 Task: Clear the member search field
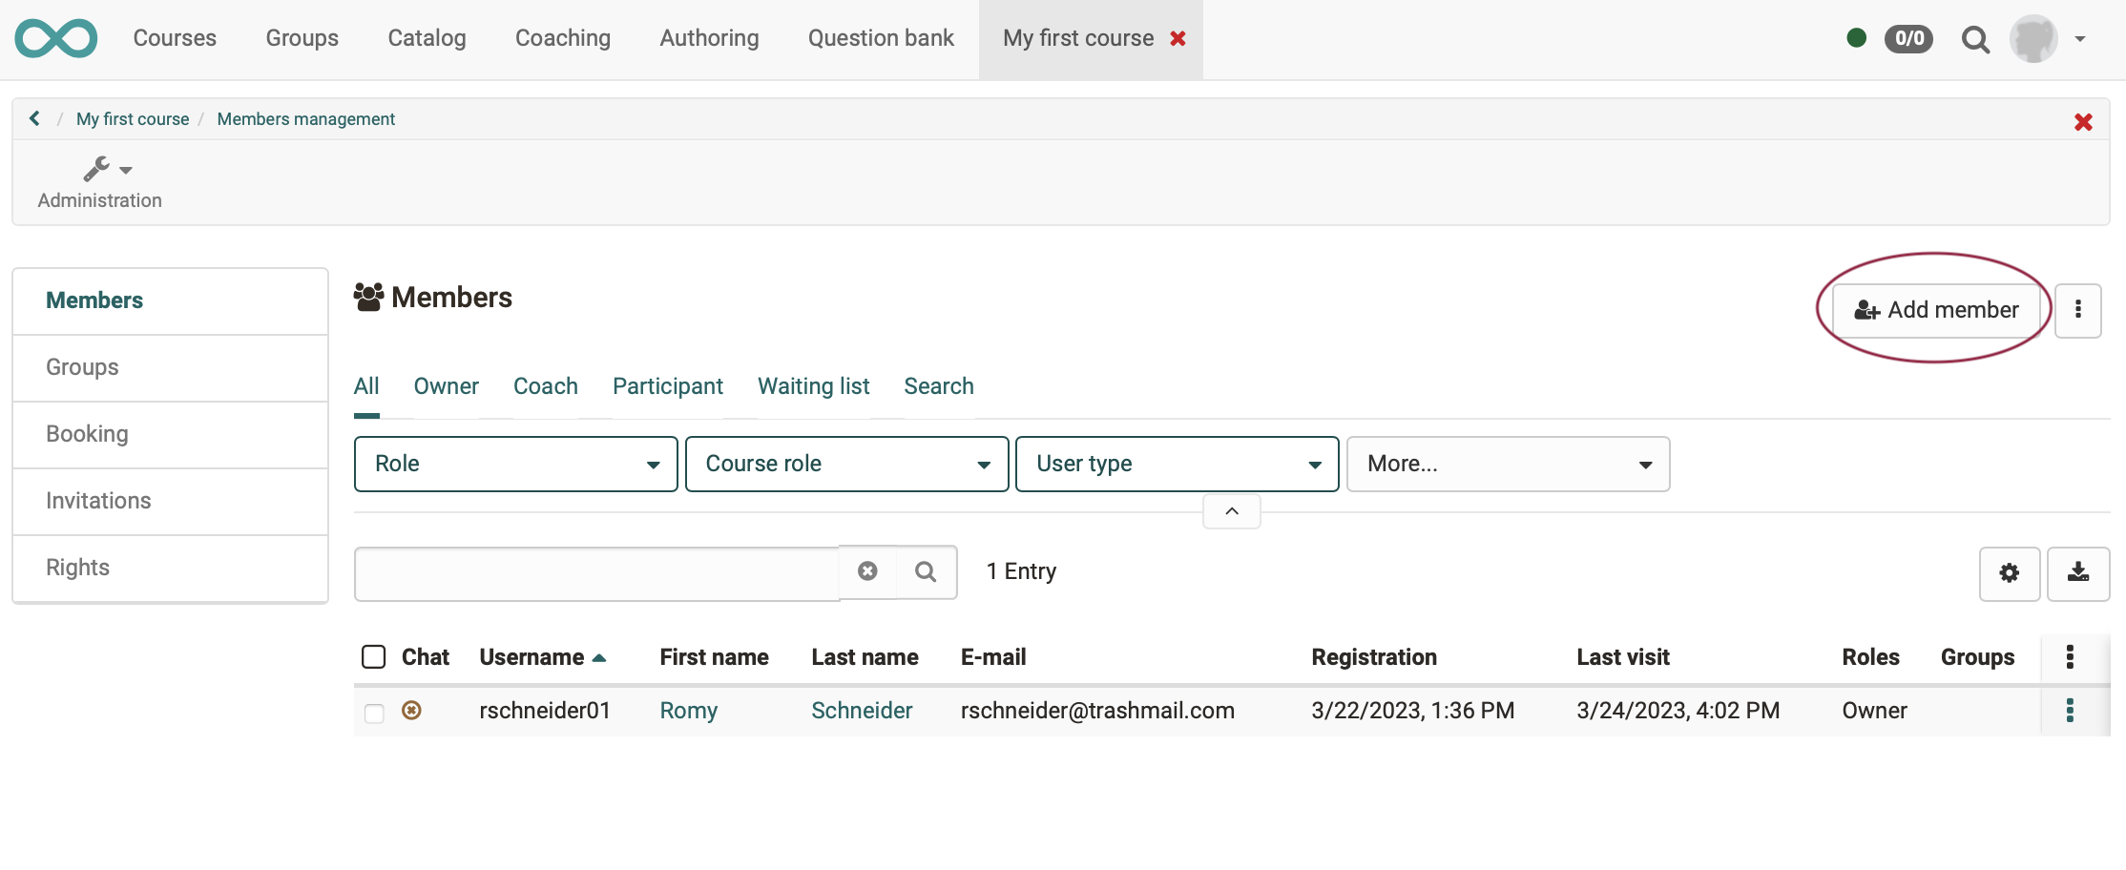coord(866,571)
